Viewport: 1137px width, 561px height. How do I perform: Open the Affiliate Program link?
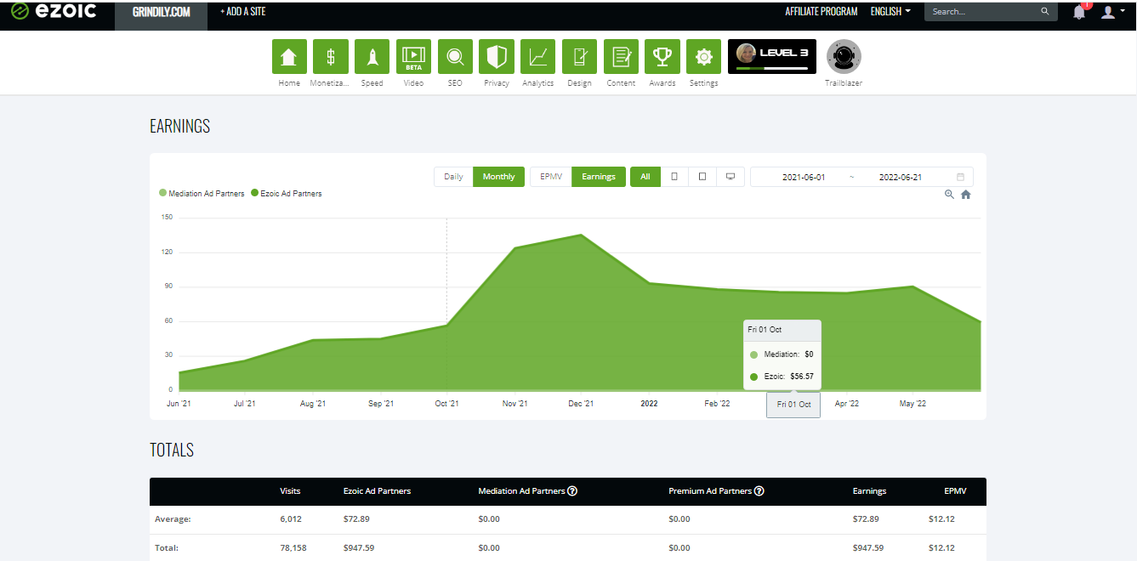point(821,12)
